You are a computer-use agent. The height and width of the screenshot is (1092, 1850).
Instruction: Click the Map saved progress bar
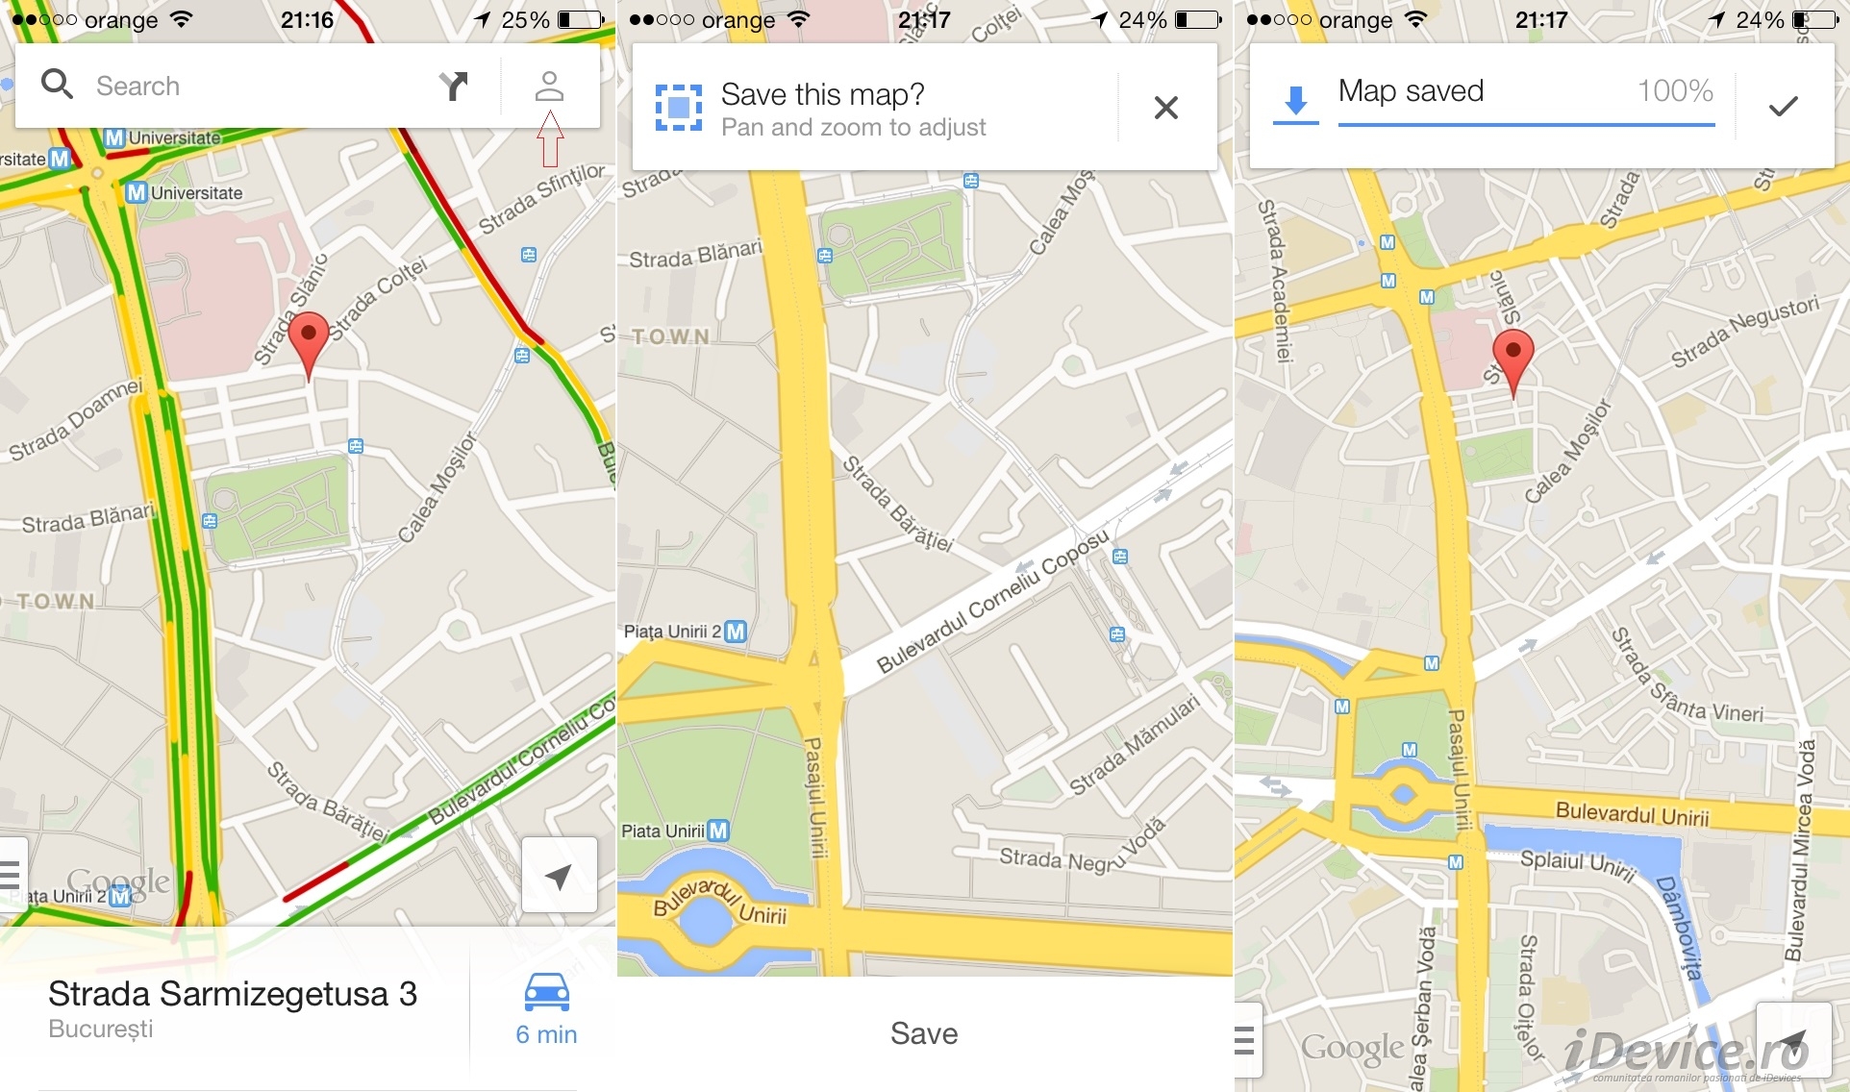1527,124
